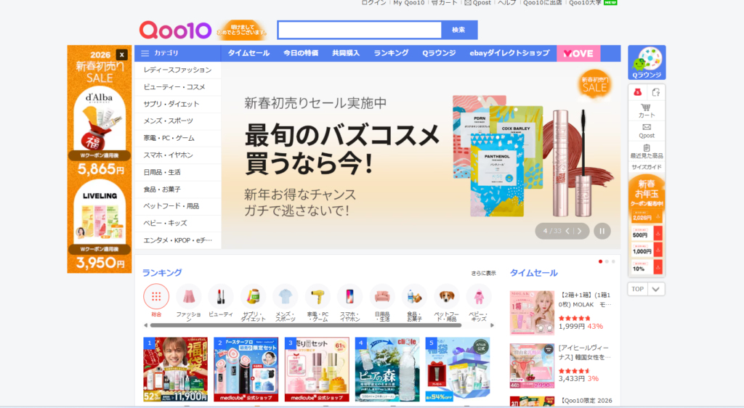Pick the smartphone スマホ ranking icon
Screen dimensions: 744x408
coord(349,297)
